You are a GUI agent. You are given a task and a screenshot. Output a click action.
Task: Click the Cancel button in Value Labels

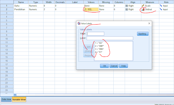(114, 66)
